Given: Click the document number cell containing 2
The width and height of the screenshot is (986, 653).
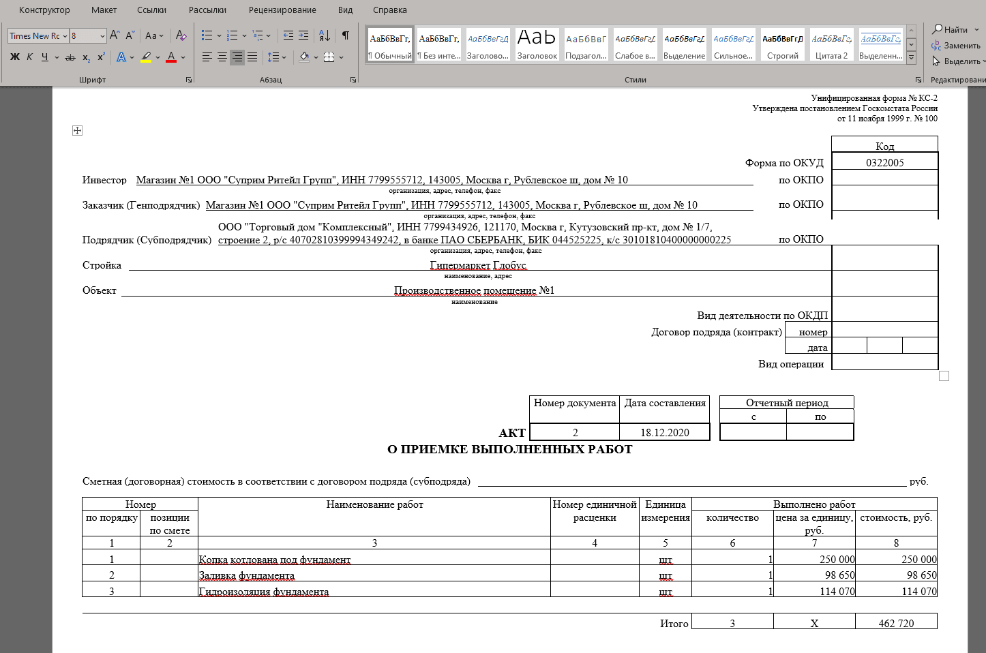Looking at the screenshot, I should [x=575, y=432].
